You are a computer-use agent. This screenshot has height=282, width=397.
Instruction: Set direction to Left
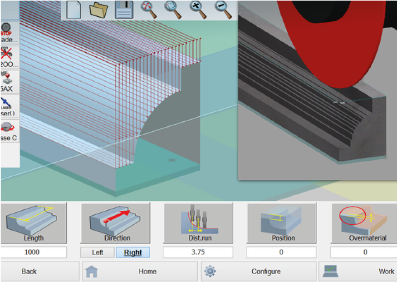click(x=98, y=252)
